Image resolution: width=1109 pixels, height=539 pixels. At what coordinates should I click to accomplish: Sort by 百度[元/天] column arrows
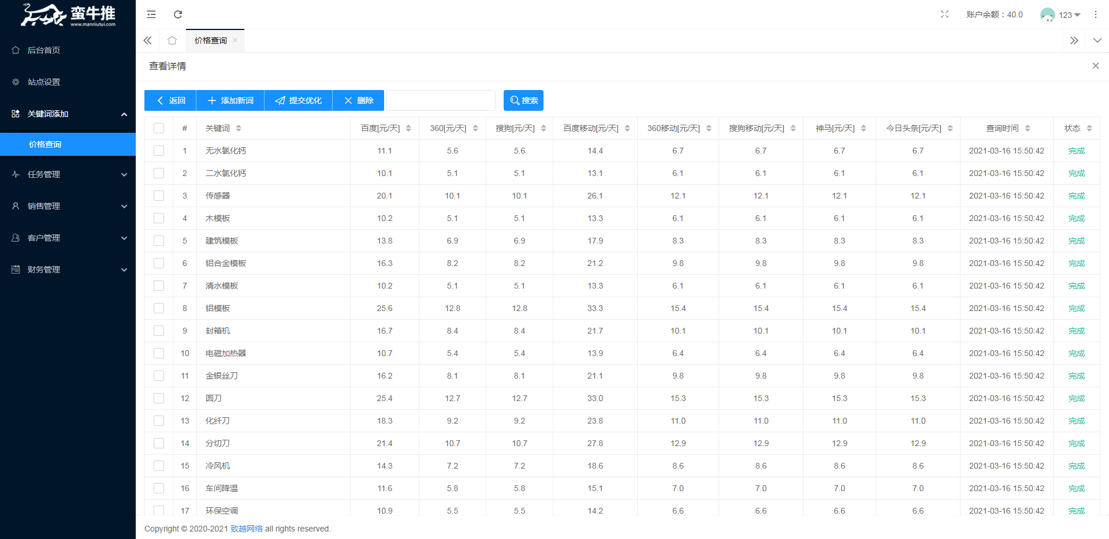408,128
